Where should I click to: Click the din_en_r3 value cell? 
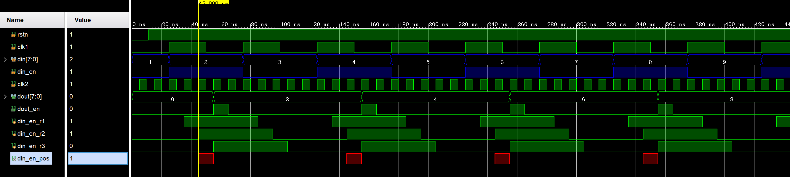97,146
